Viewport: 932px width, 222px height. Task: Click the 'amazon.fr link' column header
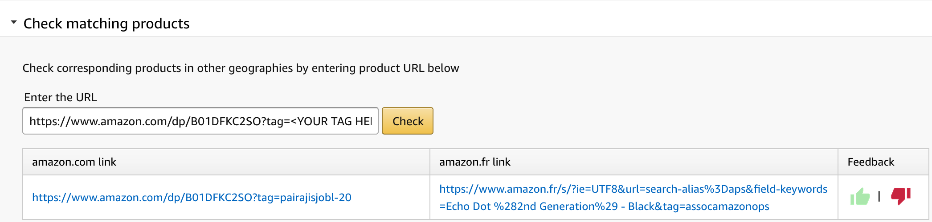point(475,162)
